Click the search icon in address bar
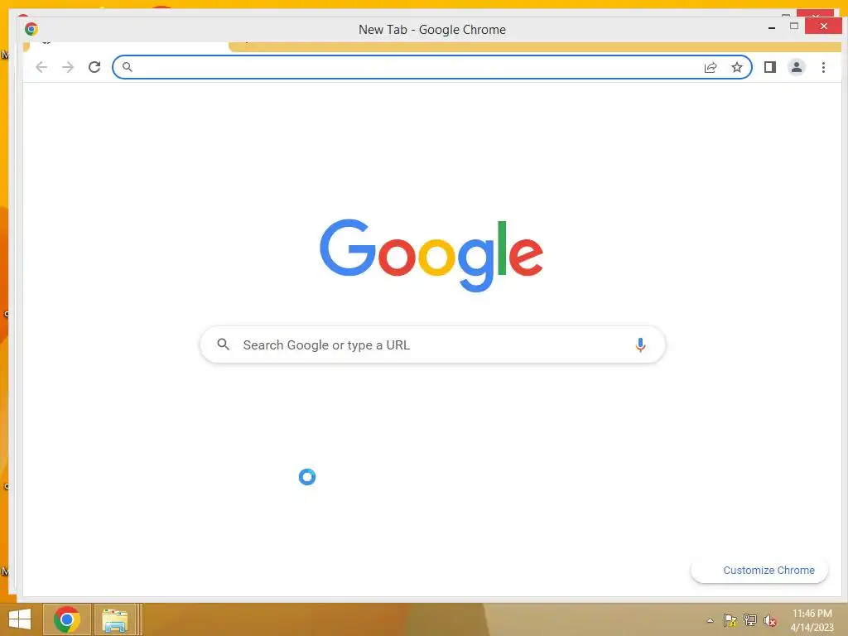The image size is (848, 636). [127, 67]
